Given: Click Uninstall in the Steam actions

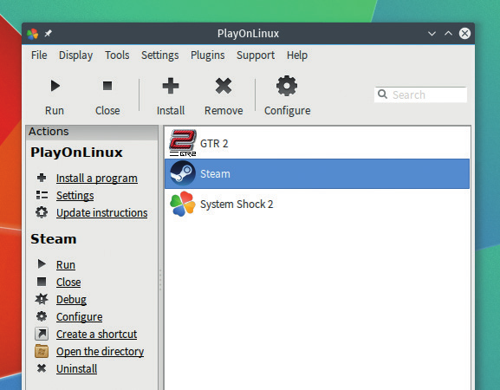Looking at the screenshot, I should (76, 368).
